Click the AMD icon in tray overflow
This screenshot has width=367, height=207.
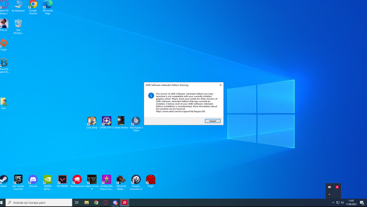[x=337, y=187]
